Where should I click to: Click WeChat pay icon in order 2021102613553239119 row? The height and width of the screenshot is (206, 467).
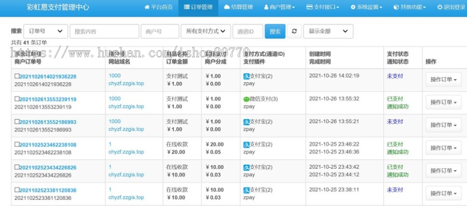click(x=246, y=99)
